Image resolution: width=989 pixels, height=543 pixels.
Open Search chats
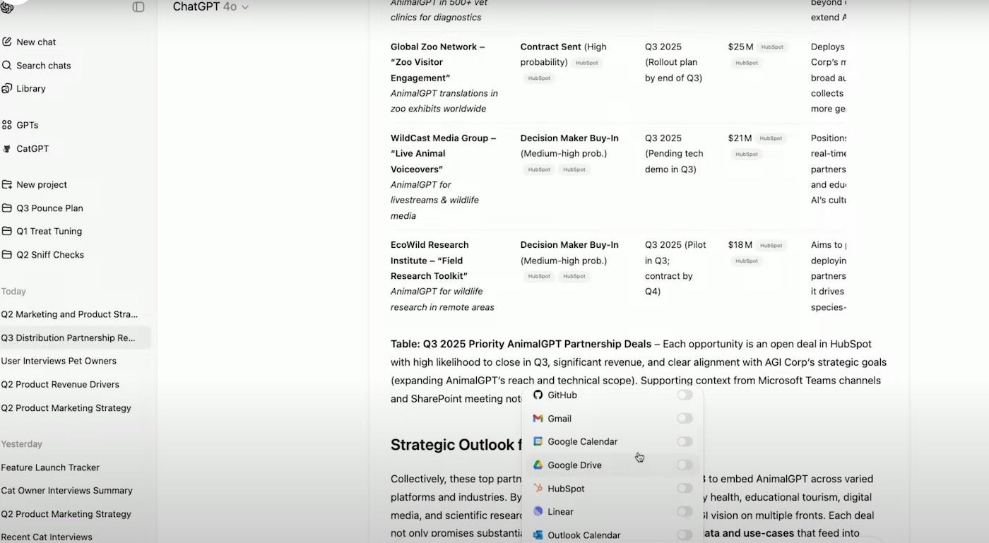(42, 66)
